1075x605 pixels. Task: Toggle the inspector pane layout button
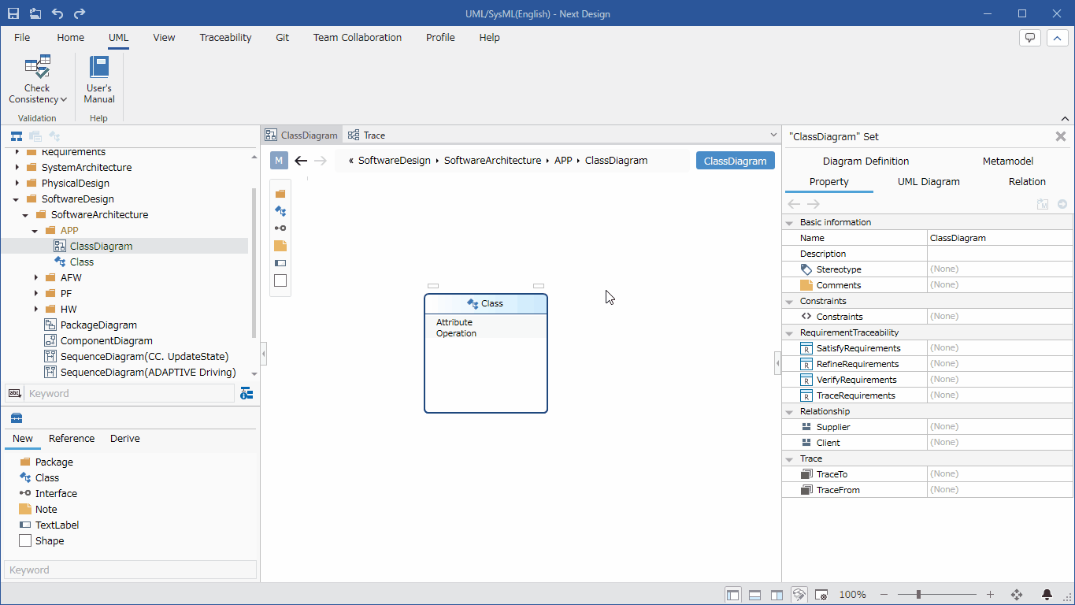(x=777, y=595)
